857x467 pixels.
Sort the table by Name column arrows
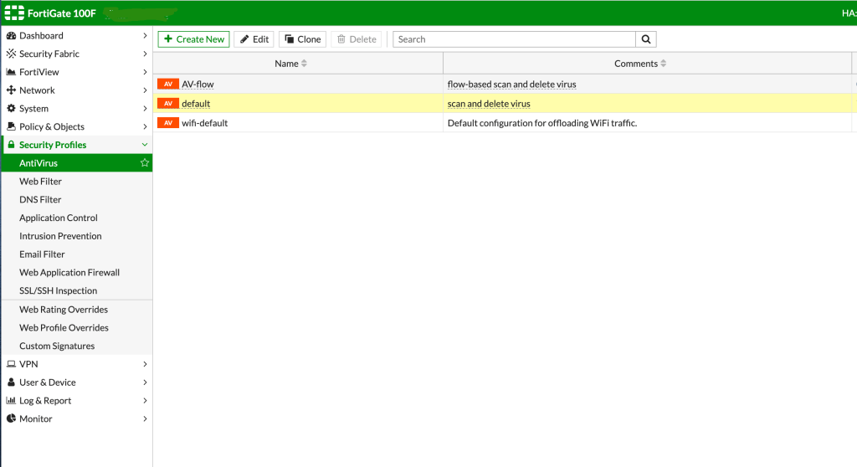point(304,64)
